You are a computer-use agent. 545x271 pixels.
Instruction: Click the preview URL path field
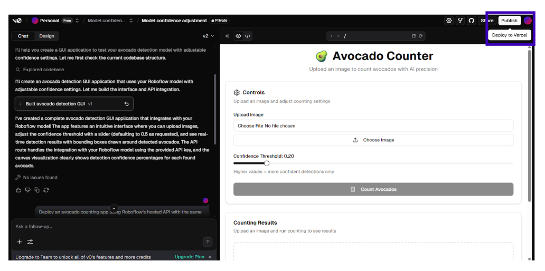pyautogui.click(x=375, y=36)
